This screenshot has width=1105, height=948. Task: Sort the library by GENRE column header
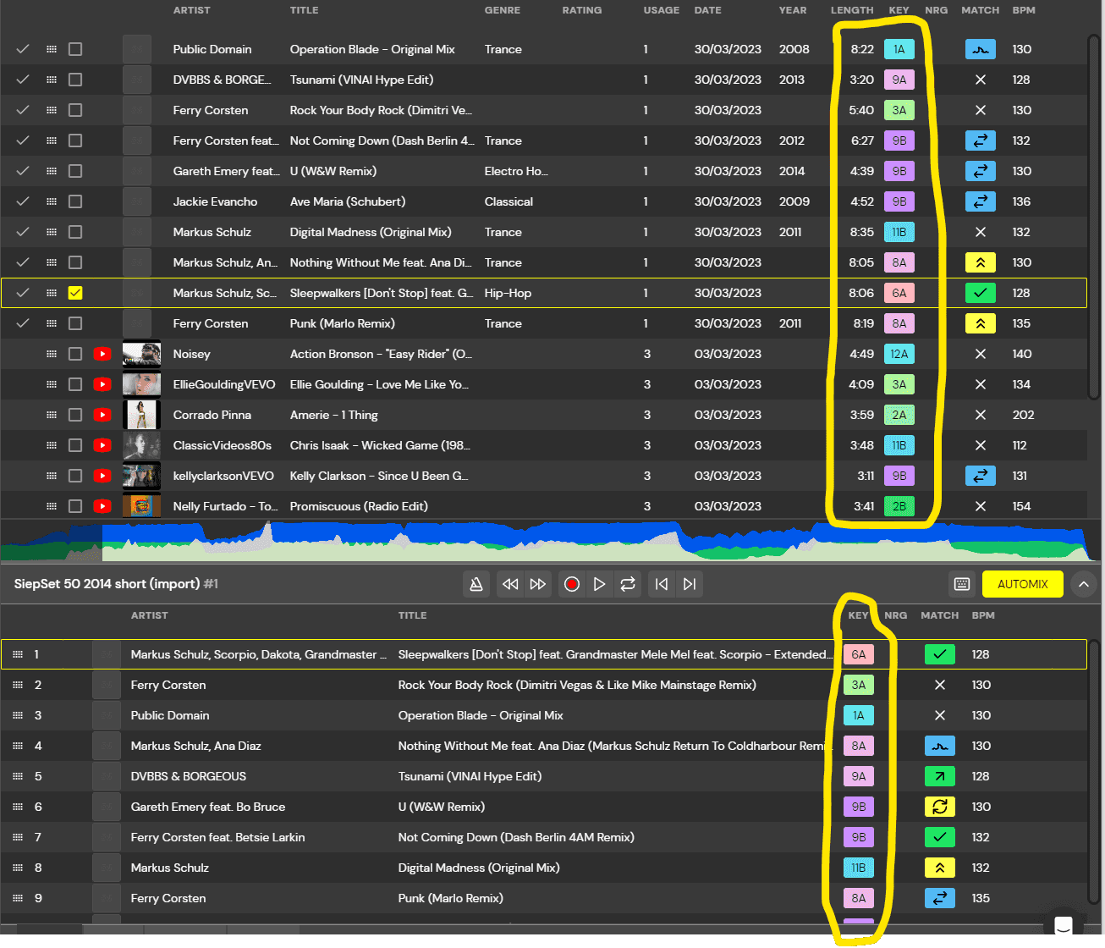(502, 10)
